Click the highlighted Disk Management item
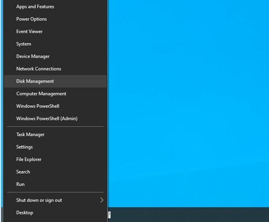The image size is (269, 222). (55, 81)
